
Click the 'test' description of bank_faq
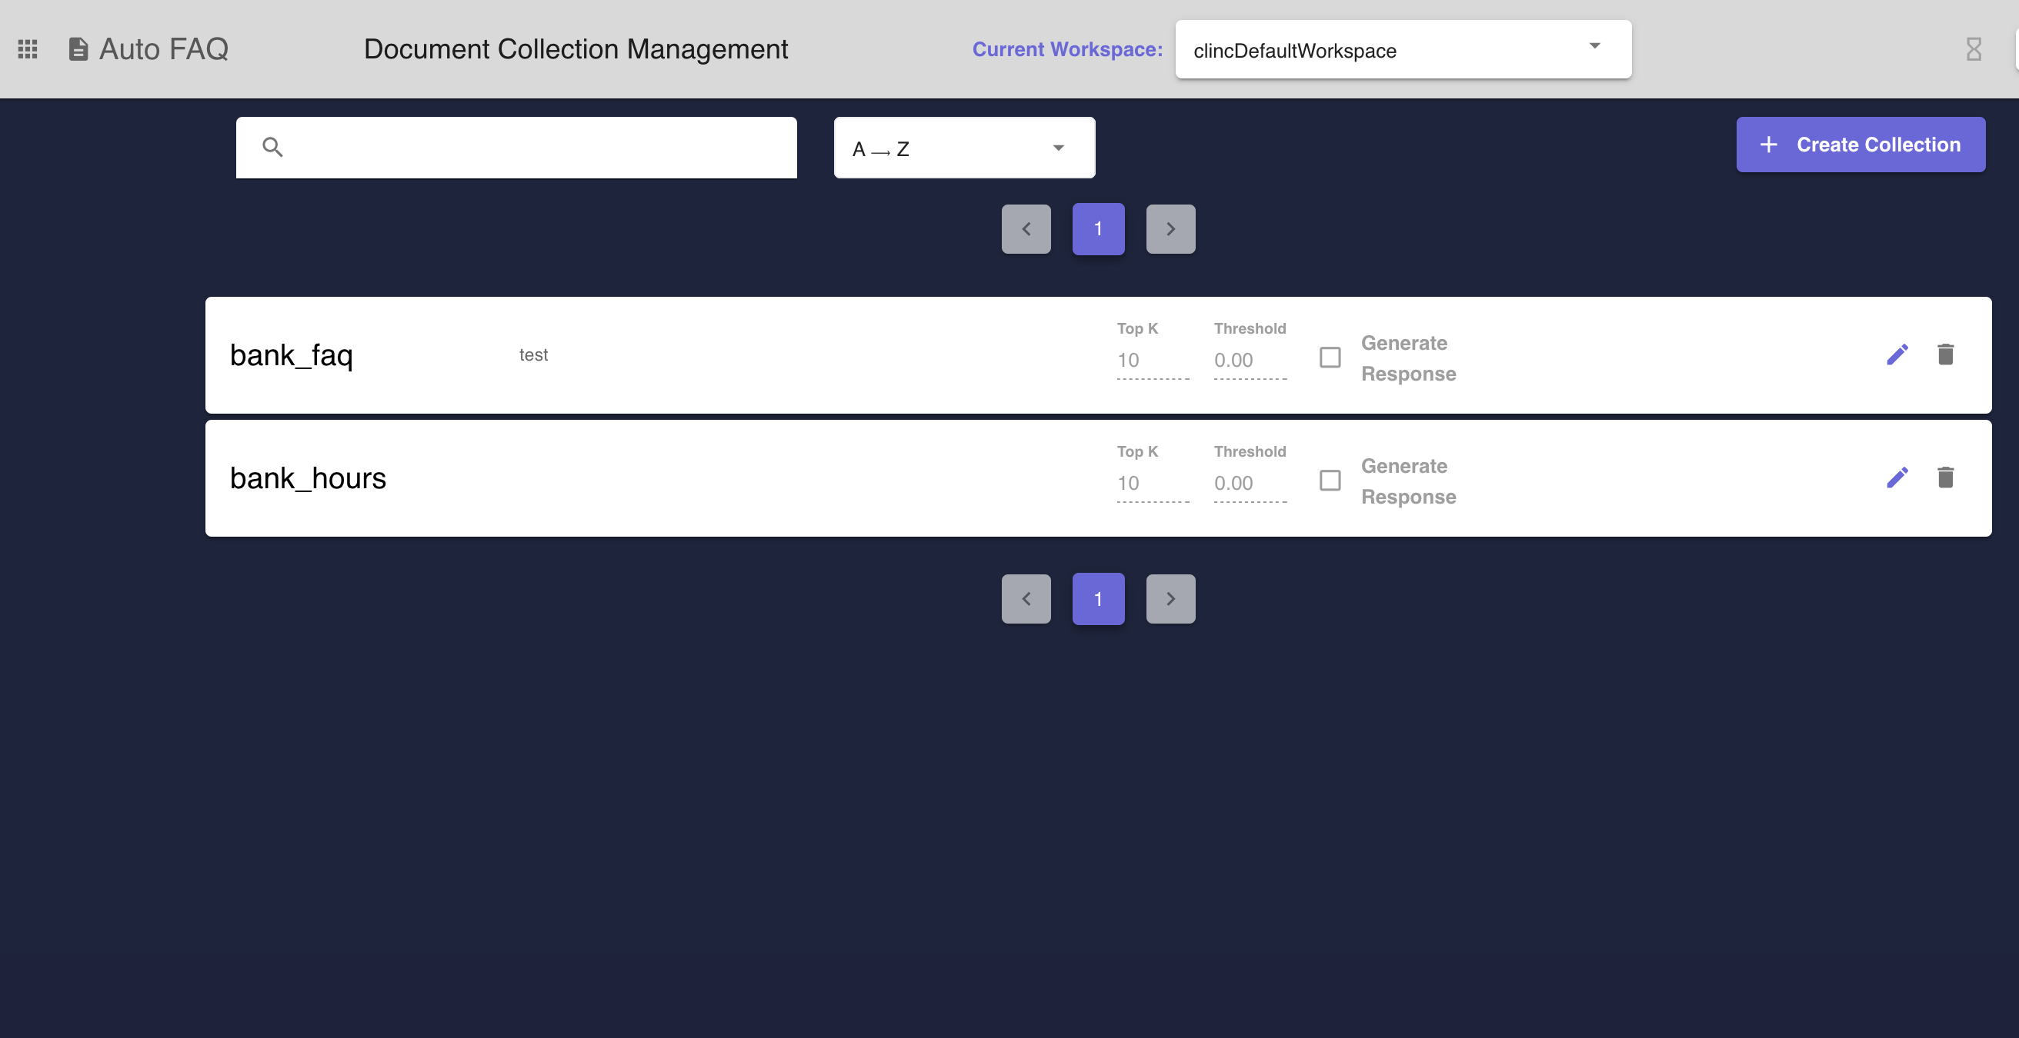tap(533, 356)
